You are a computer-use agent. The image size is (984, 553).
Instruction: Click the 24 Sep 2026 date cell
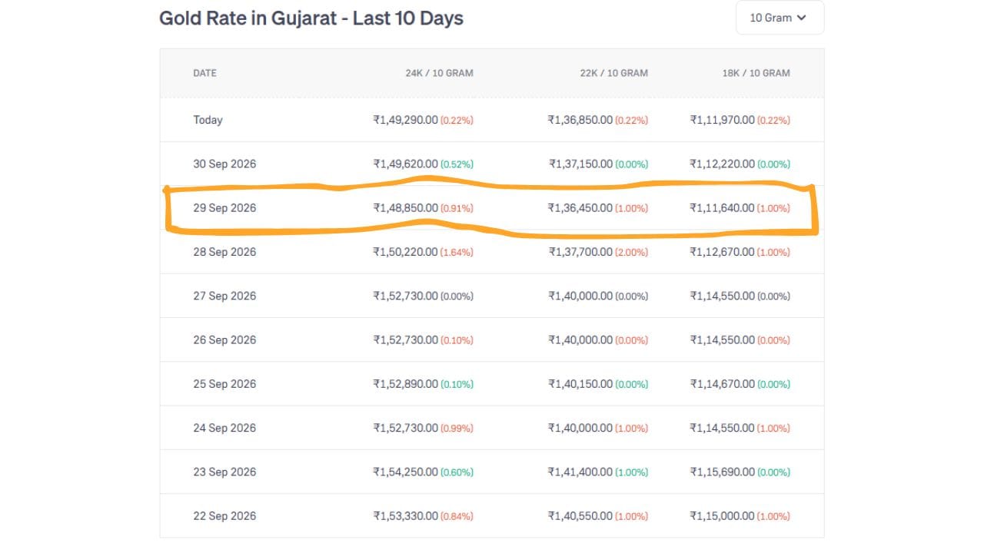pos(224,428)
